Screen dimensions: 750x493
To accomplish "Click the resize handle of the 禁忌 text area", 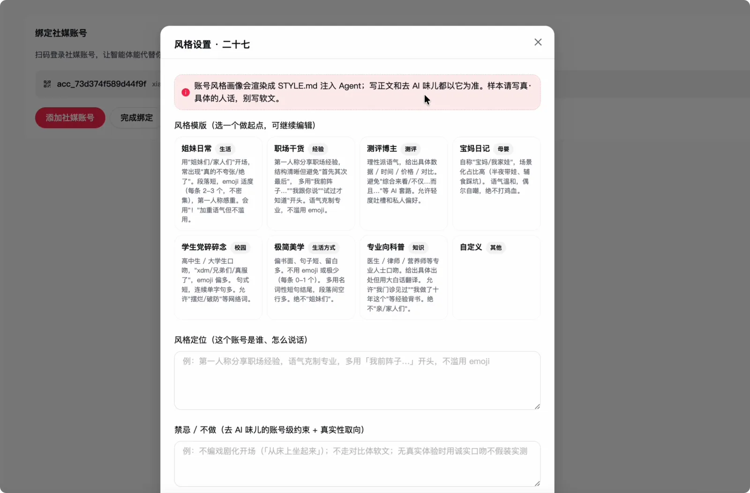I will pyautogui.click(x=537, y=483).
